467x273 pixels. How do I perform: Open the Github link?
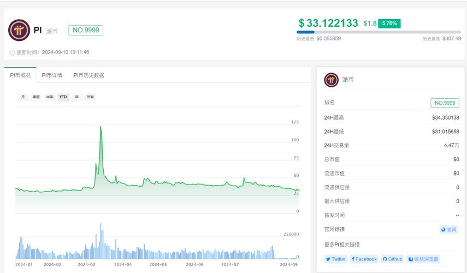392,259
